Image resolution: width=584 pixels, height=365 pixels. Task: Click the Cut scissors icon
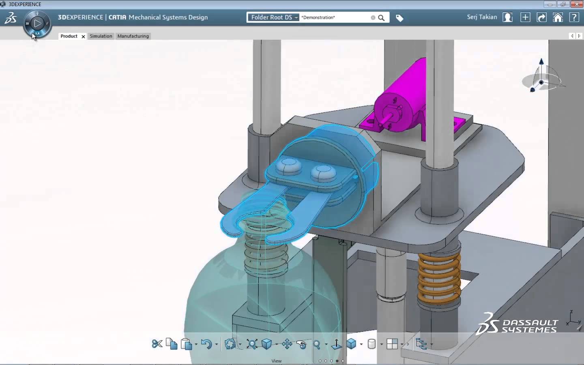157,344
